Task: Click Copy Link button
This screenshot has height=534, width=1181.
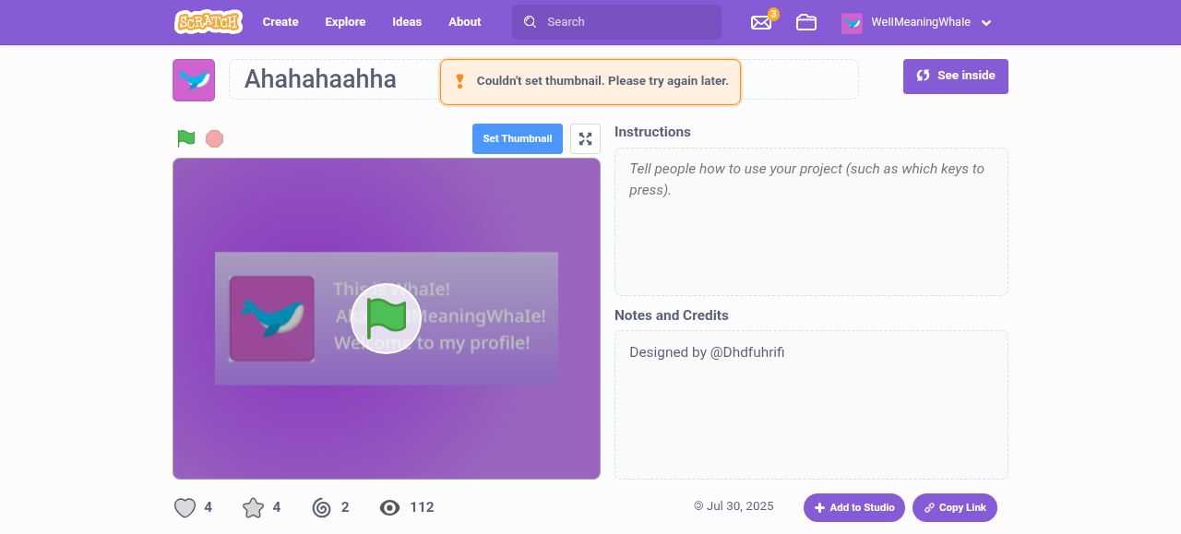Action: (955, 507)
